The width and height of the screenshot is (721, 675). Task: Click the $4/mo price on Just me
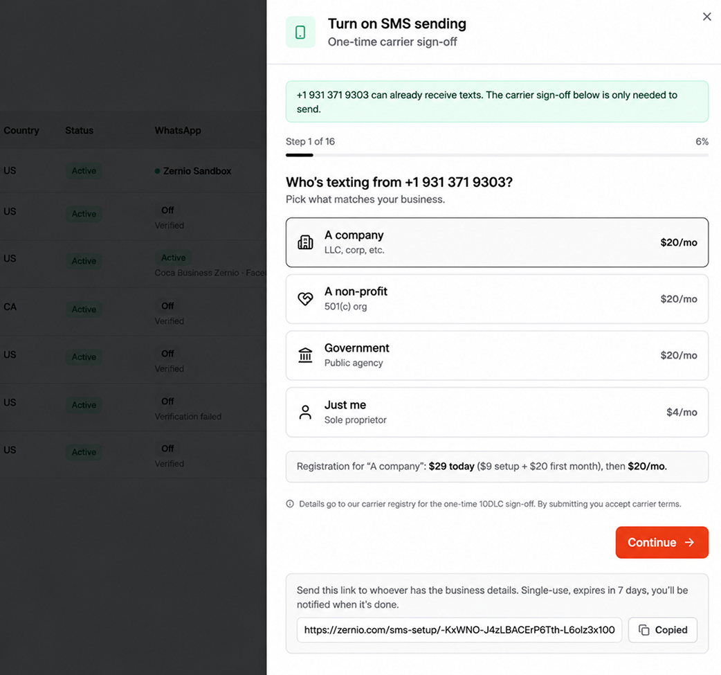[x=682, y=413]
